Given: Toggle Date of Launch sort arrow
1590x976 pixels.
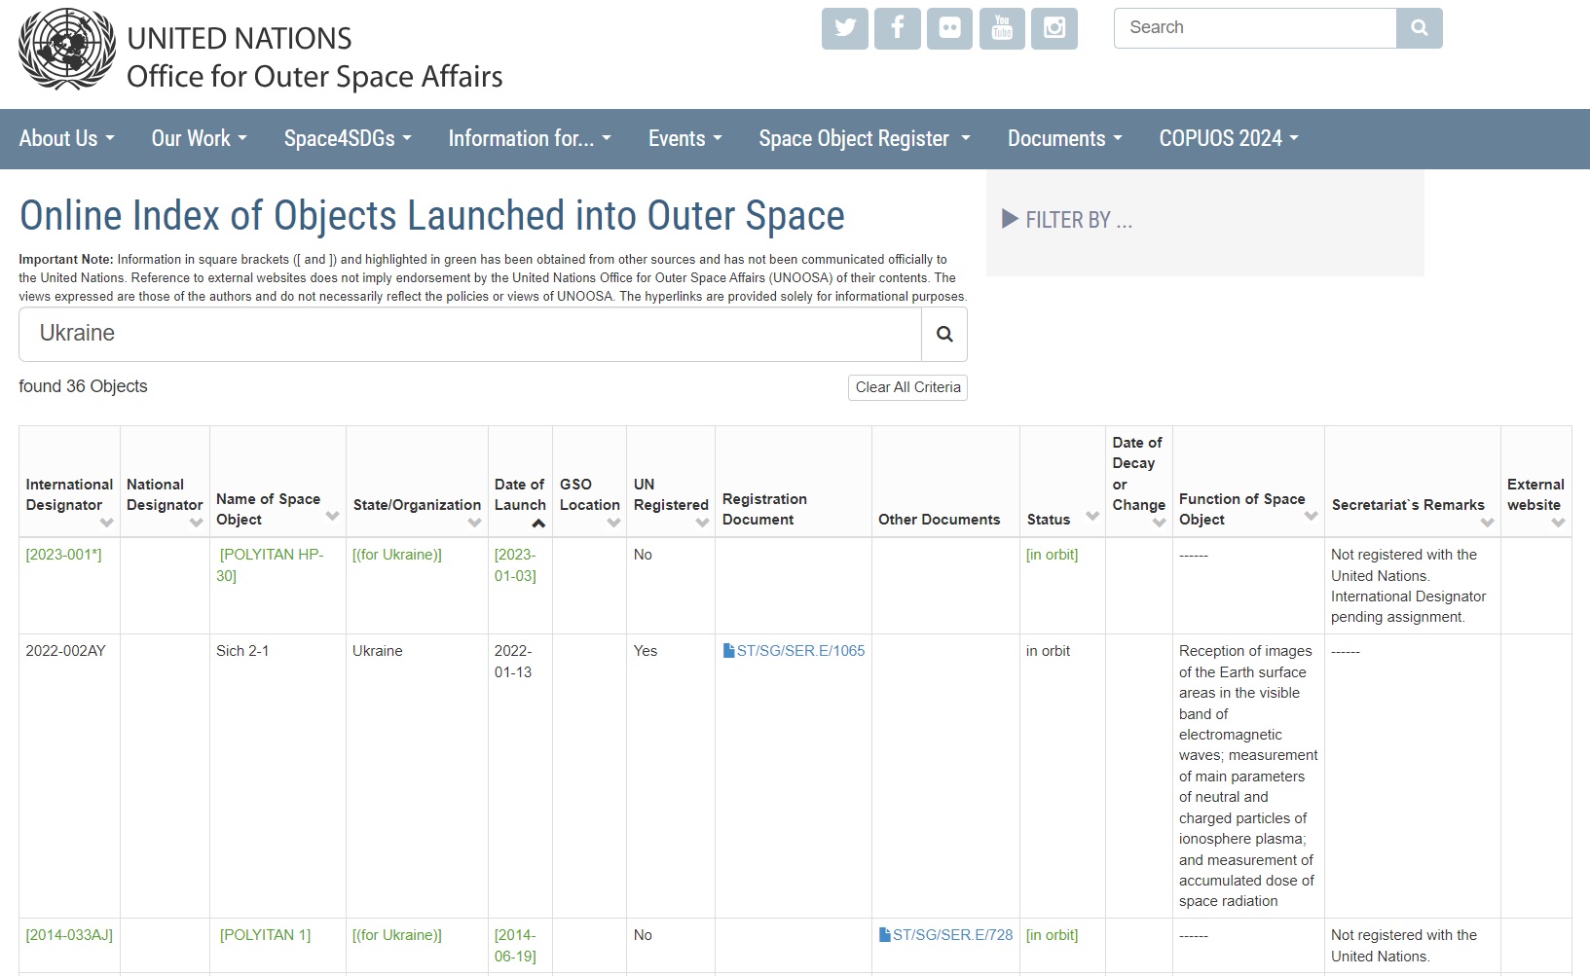Looking at the screenshot, I should point(538,524).
